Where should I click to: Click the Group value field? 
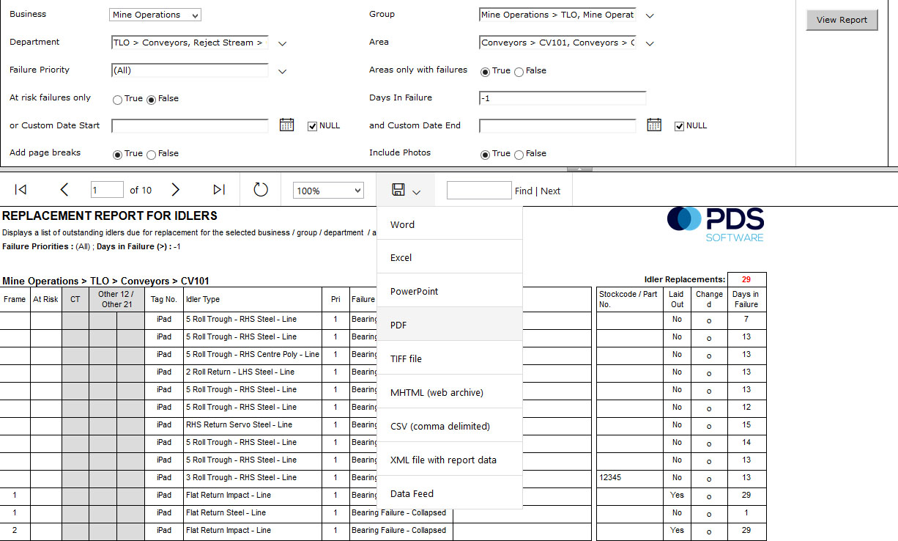(x=557, y=15)
